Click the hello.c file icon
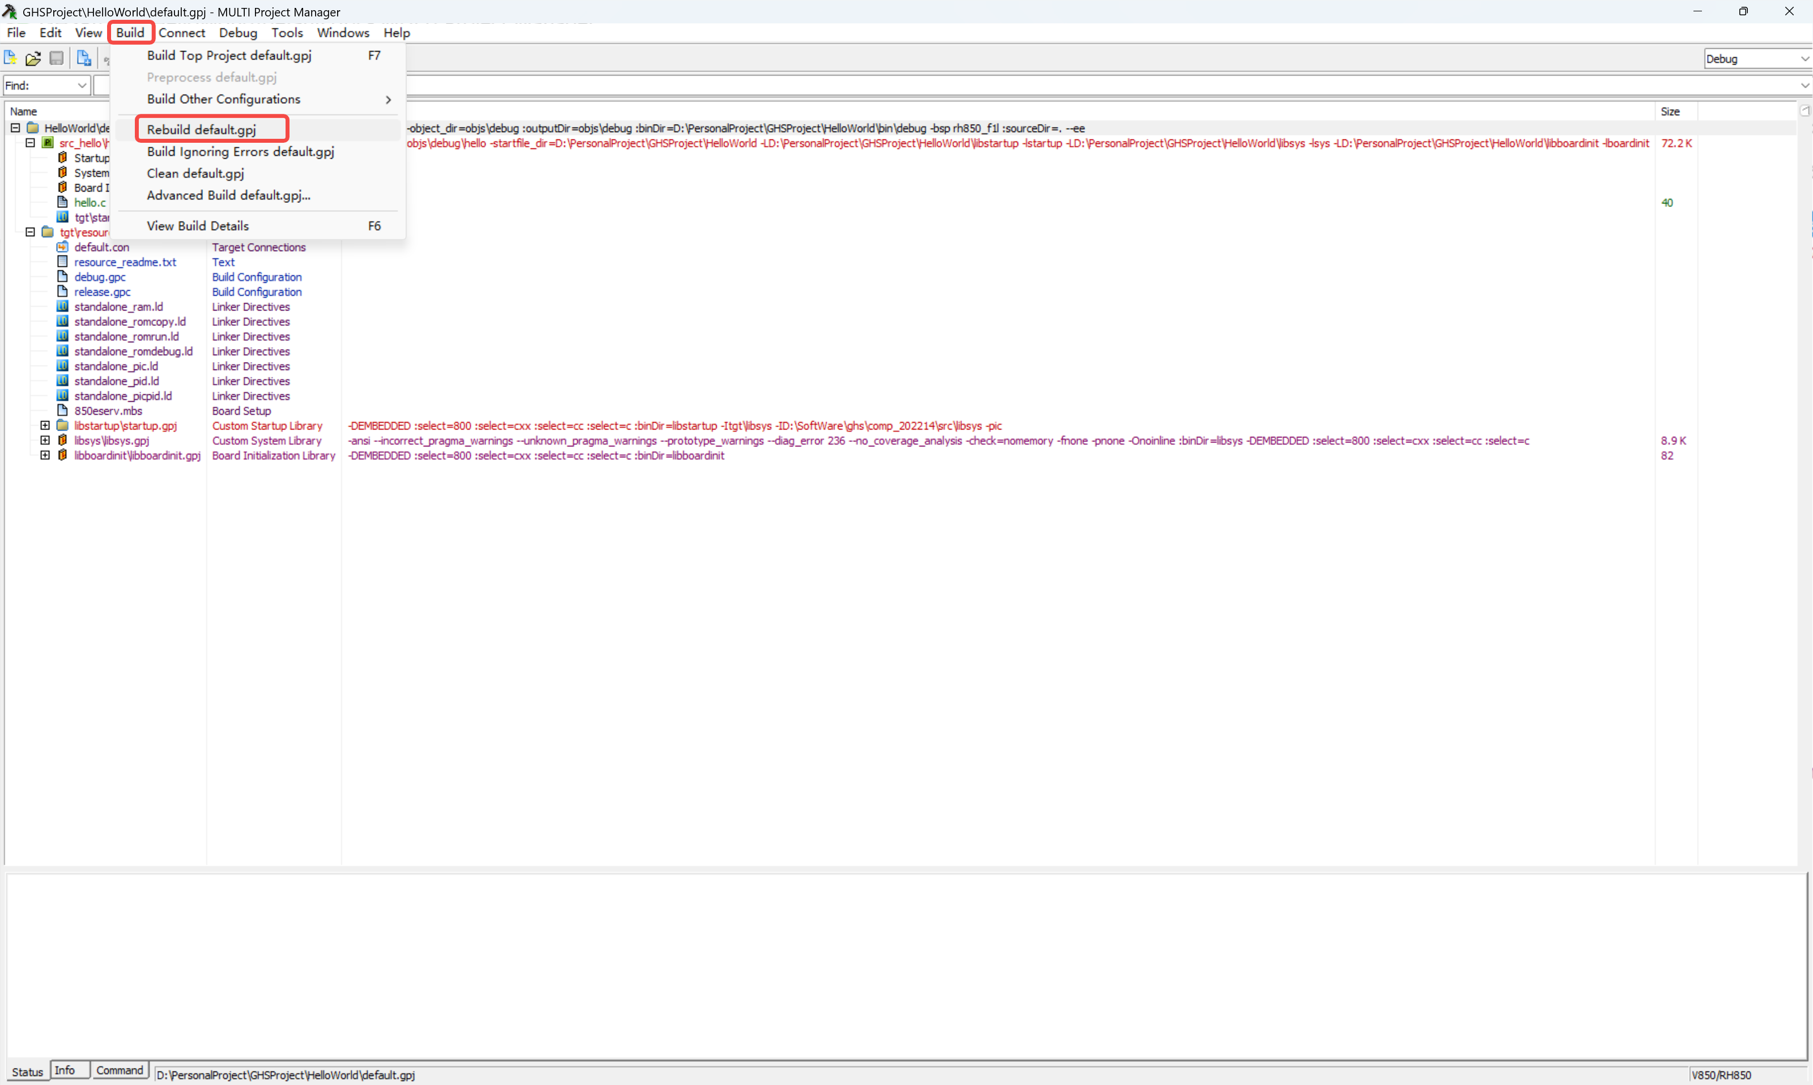Viewport: 1813px width, 1085px height. [x=63, y=202]
